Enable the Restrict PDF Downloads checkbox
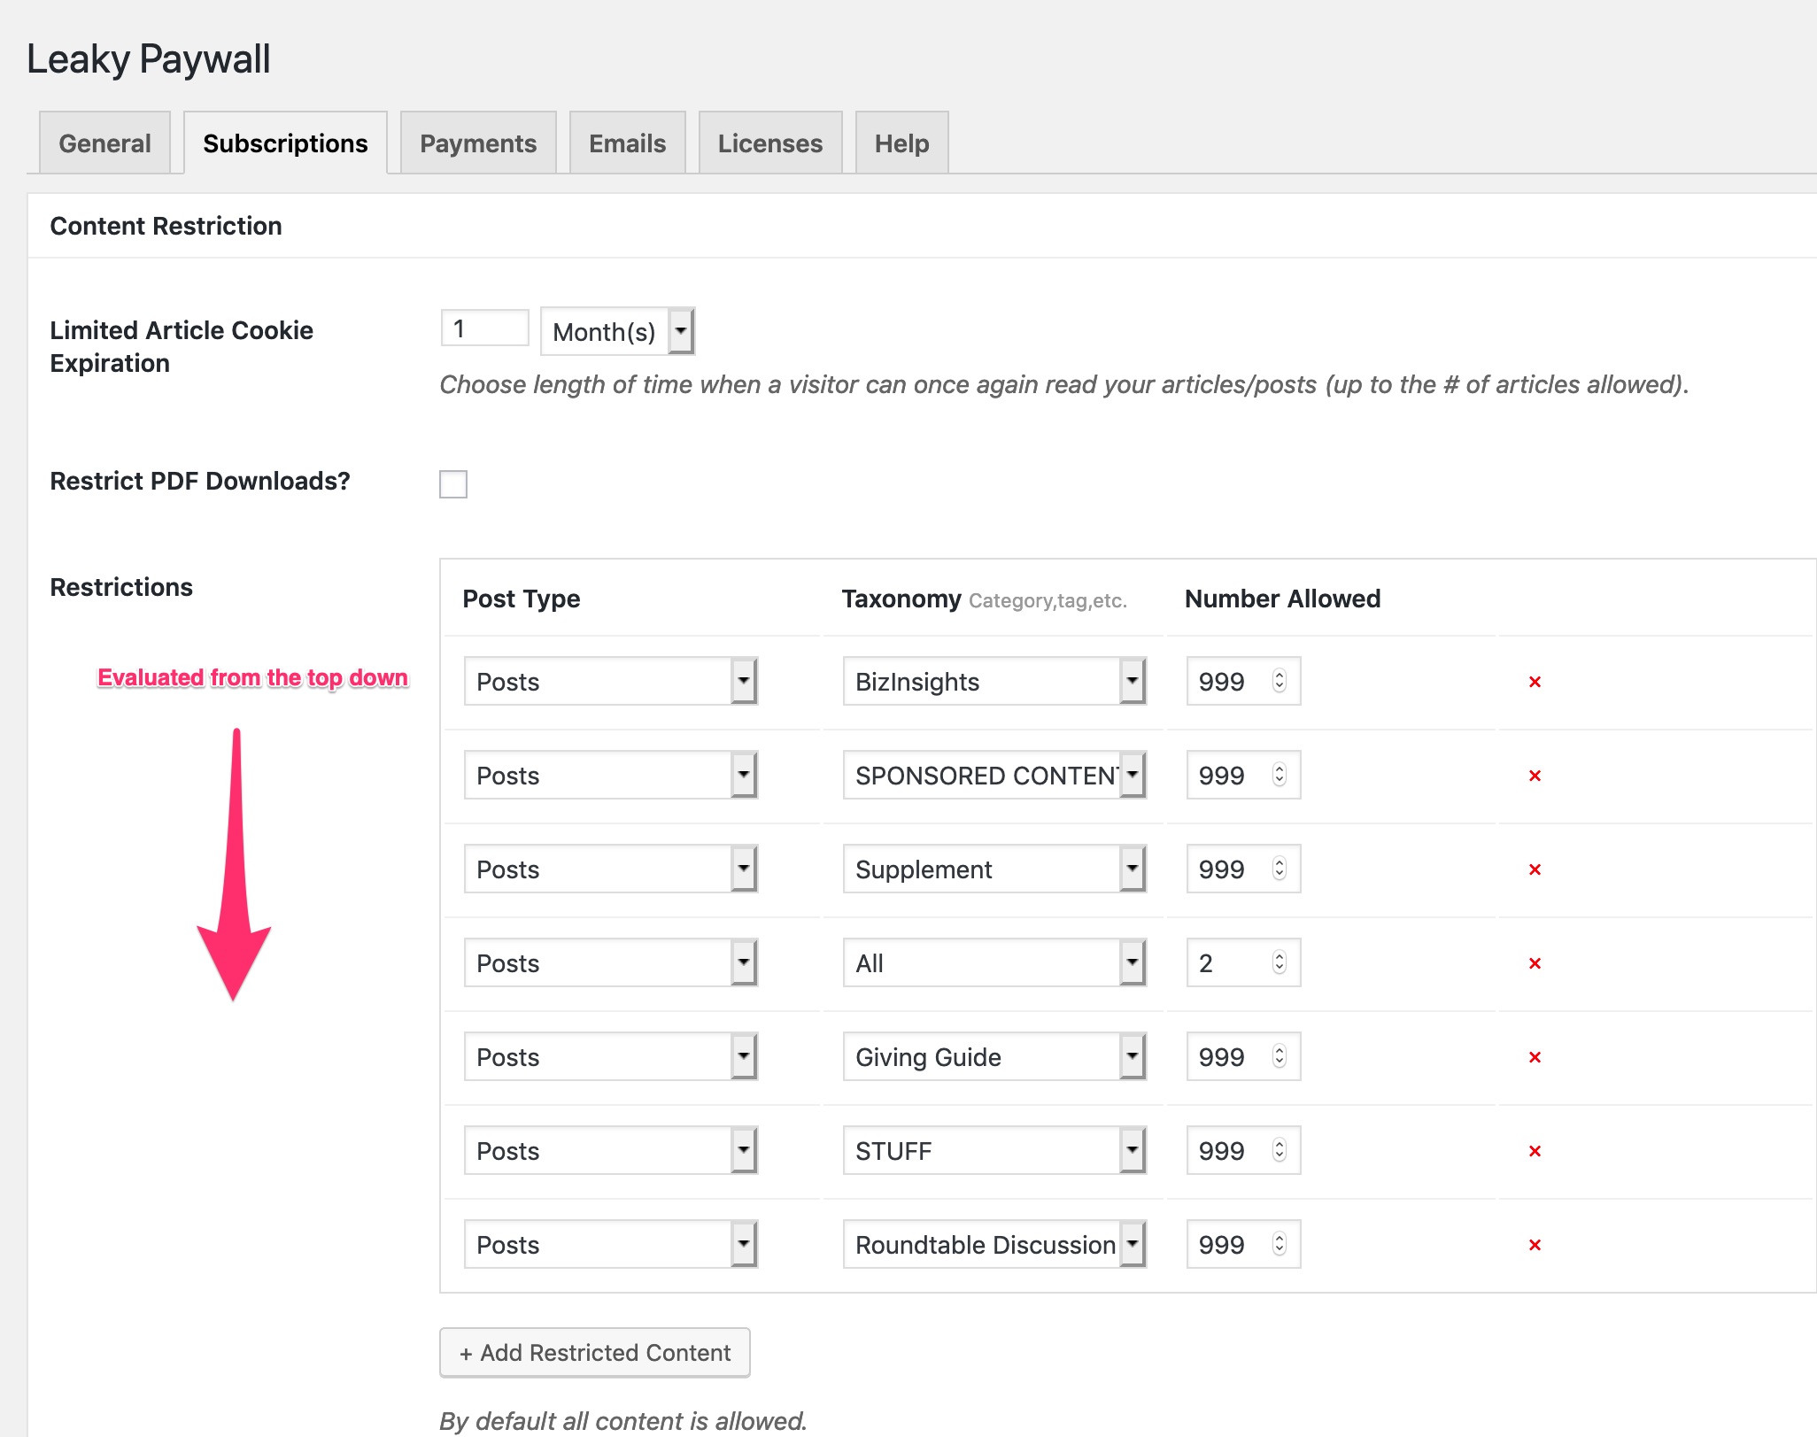The width and height of the screenshot is (1817, 1437). click(x=453, y=484)
